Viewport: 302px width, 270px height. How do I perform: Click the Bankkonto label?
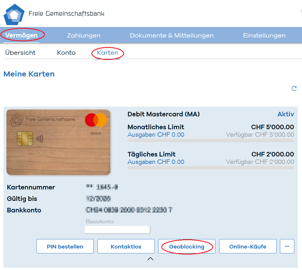pos(24,210)
